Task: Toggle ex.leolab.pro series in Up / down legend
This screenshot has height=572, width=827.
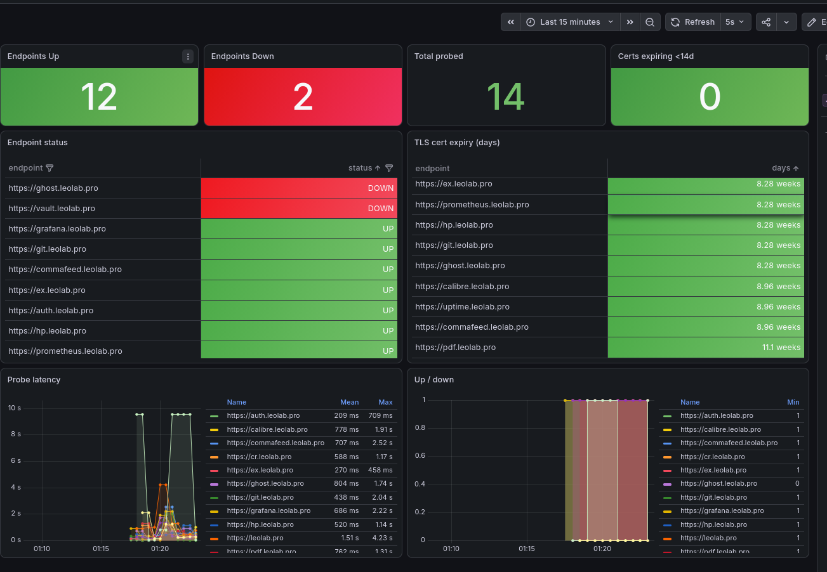Action: (x=713, y=471)
